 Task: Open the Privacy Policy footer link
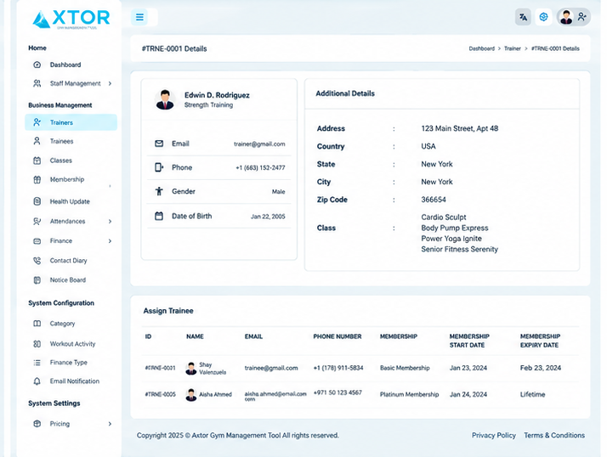pyautogui.click(x=494, y=435)
